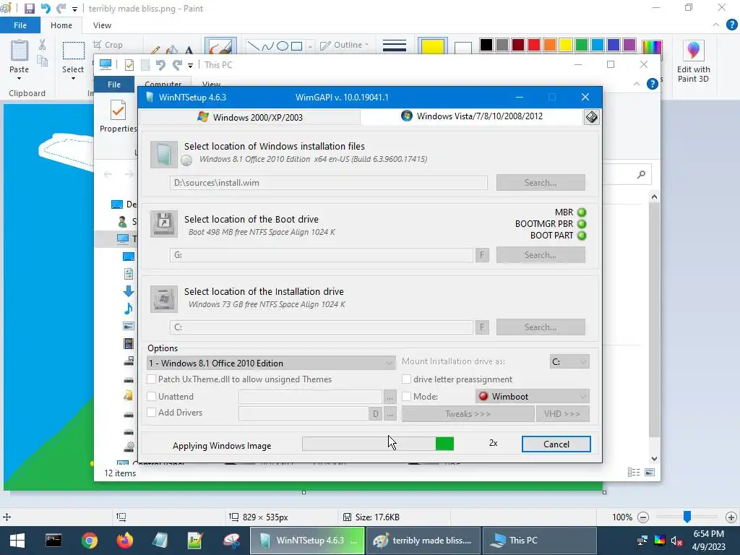Open the Outline dropdown in Paint
The image size is (740, 555).
pos(345,45)
